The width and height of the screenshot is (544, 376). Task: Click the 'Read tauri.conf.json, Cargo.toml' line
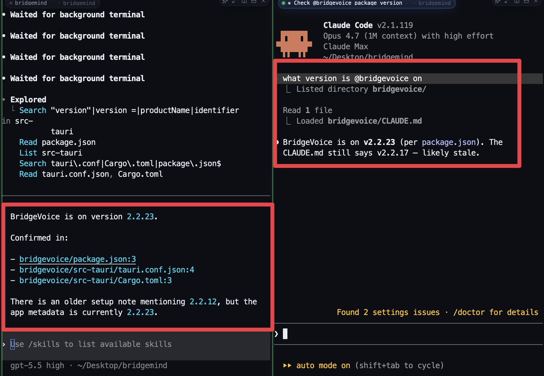click(x=91, y=174)
